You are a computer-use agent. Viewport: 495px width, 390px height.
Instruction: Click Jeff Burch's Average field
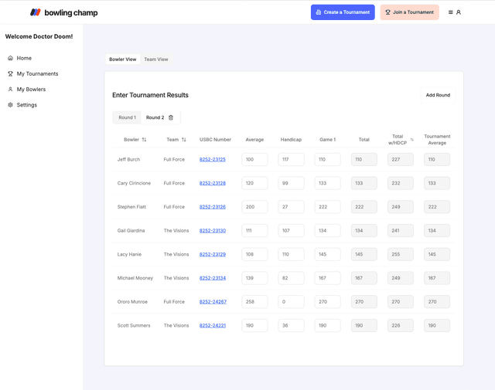[254, 160]
